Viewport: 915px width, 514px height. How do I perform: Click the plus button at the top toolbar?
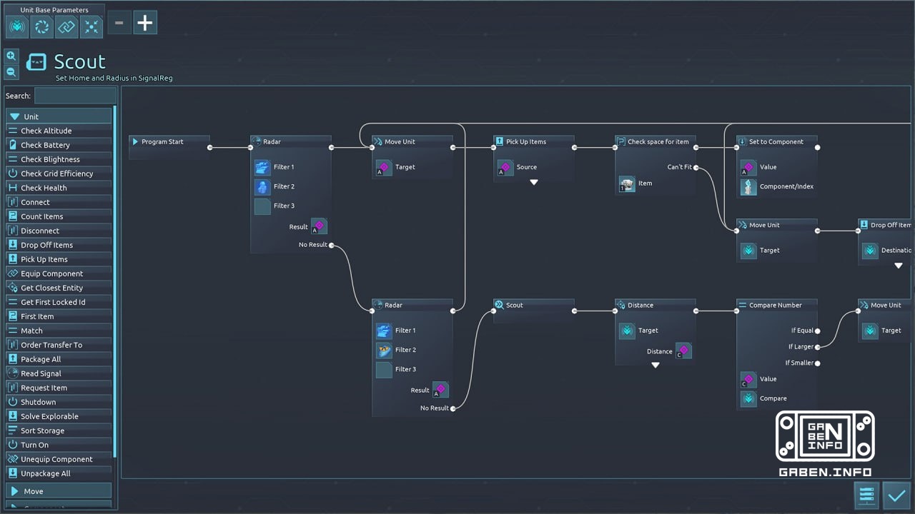tap(144, 22)
